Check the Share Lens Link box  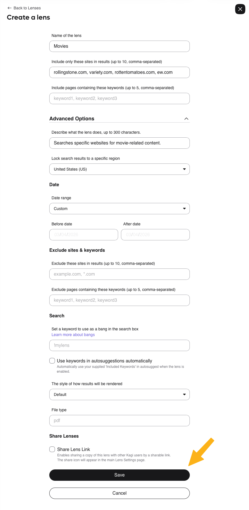(x=52, y=449)
